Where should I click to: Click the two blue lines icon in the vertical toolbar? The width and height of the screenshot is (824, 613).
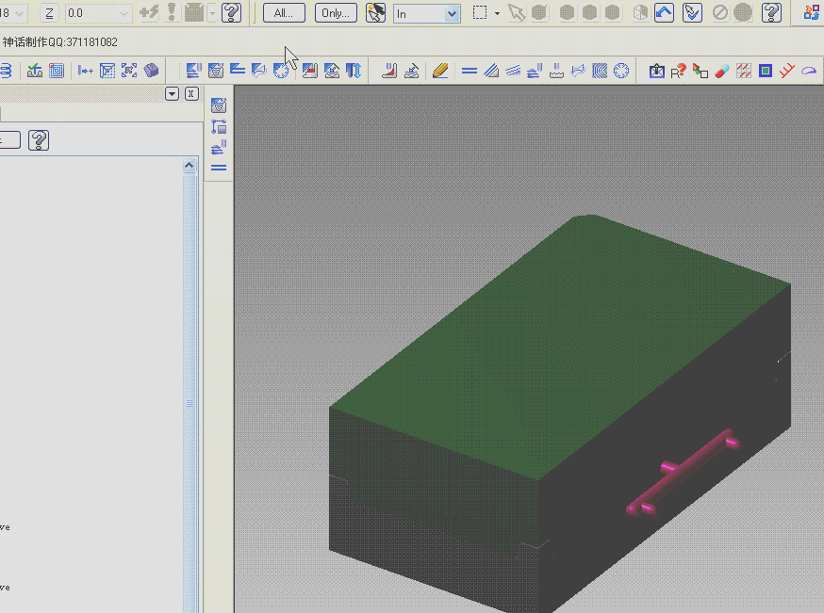[x=219, y=168]
